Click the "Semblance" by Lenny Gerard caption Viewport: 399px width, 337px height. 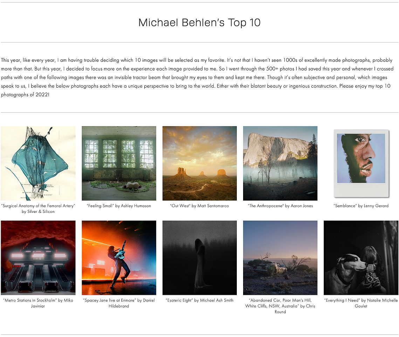(x=361, y=206)
